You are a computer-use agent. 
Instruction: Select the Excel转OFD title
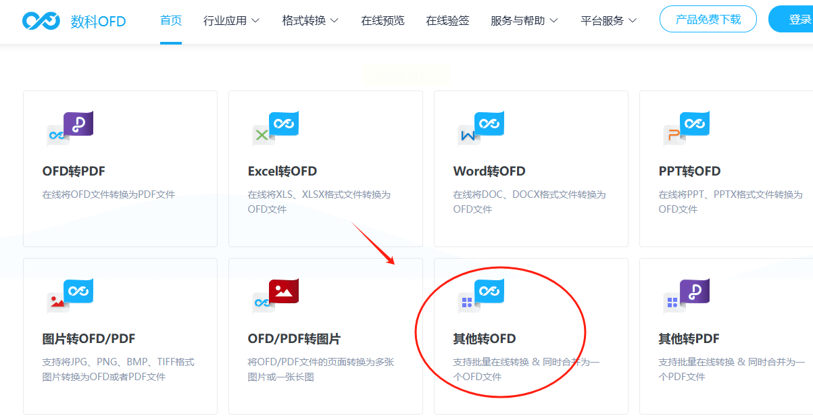(282, 171)
